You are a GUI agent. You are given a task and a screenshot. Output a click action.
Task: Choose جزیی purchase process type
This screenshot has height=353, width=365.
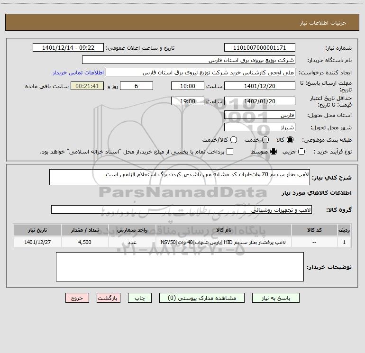pyautogui.click(x=301, y=152)
